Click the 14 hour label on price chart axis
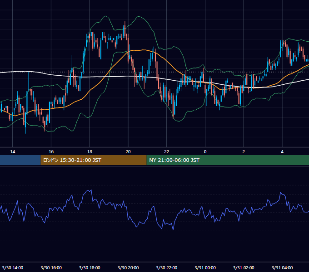Screen dimensions: 309x272 13,152
